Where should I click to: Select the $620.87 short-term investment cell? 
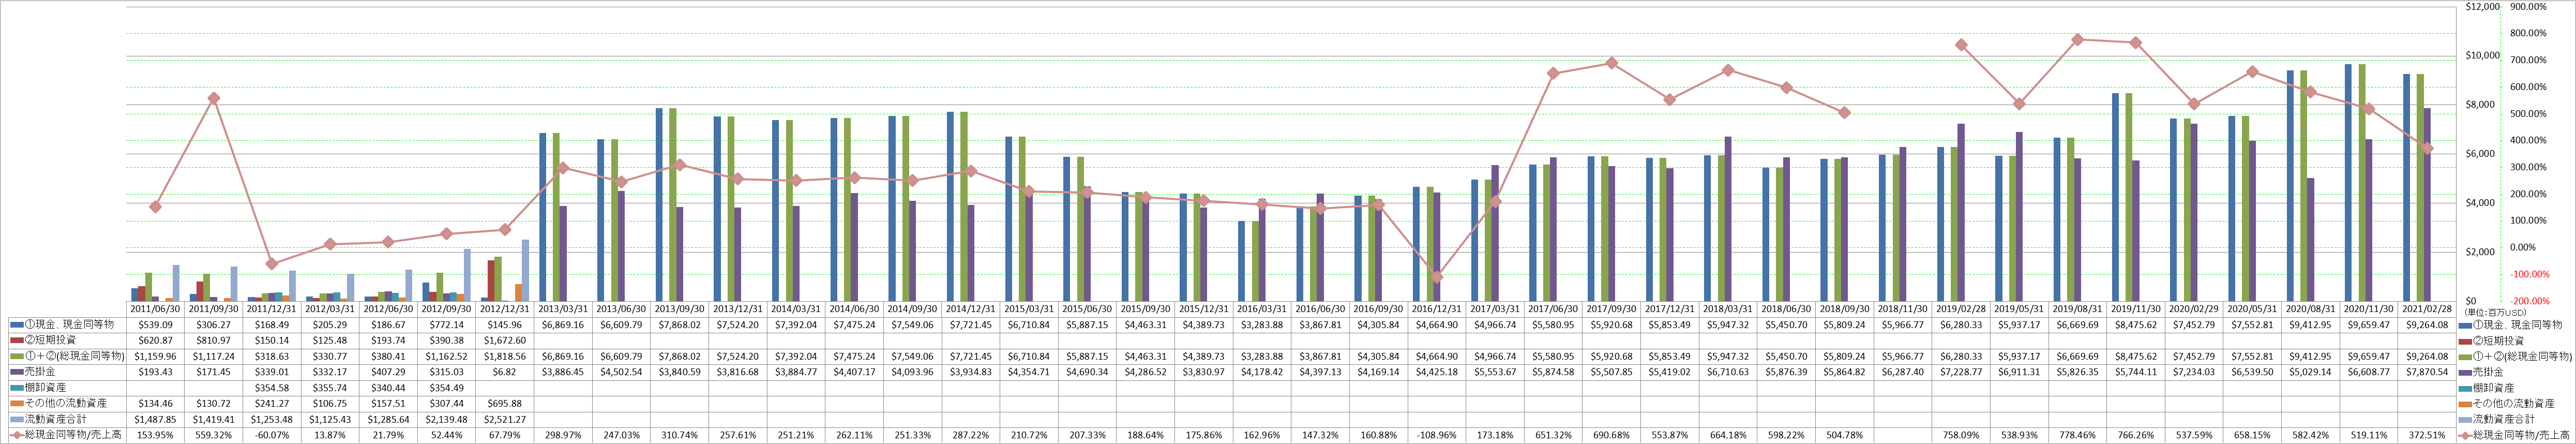pyautogui.click(x=155, y=341)
